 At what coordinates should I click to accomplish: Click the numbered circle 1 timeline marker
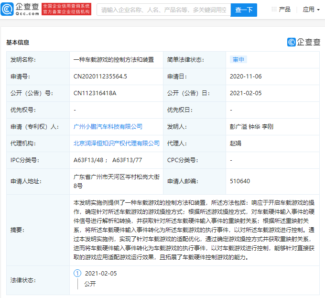pyautogui.click(x=77, y=273)
